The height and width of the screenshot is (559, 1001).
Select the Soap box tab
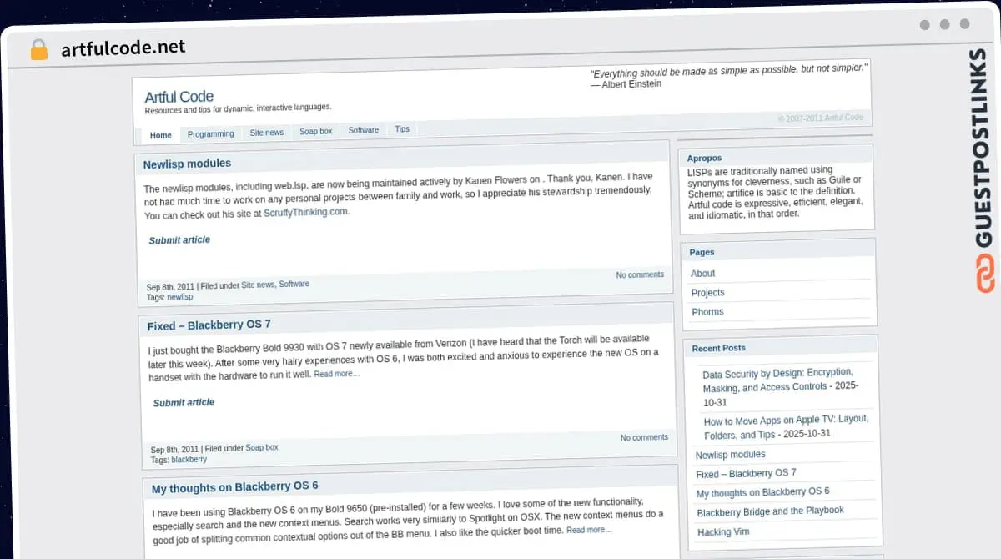click(316, 132)
